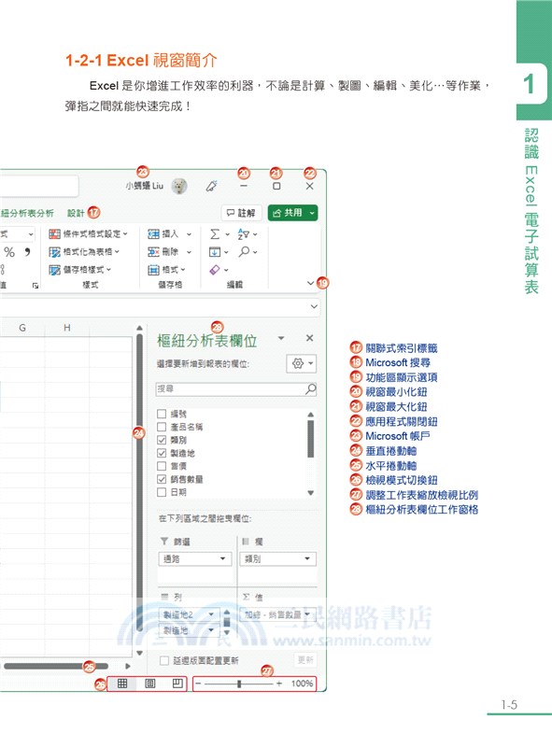Open the field list gear tools menu
The width and height of the screenshot is (552, 747).
tap(302, 363)
